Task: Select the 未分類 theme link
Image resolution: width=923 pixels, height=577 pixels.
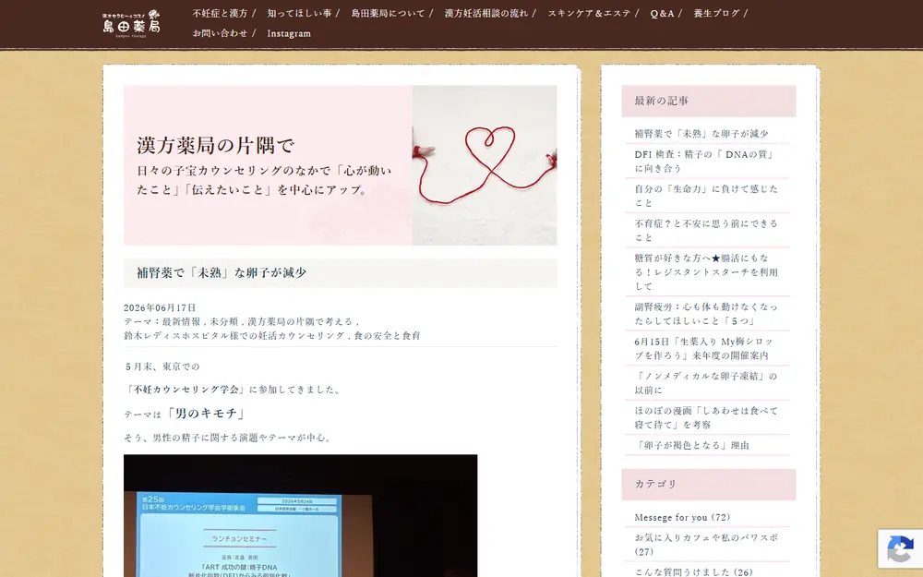Action: click(x=223, y=321)
